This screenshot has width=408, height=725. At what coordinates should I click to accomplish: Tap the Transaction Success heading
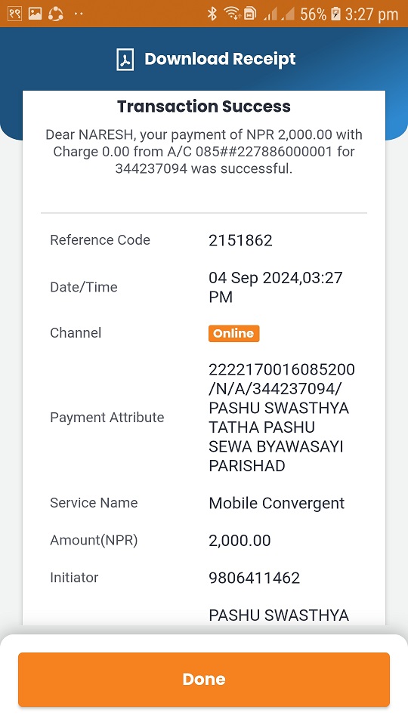204,106
